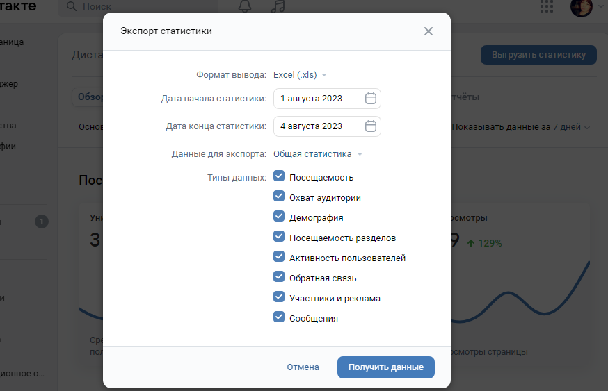The width and height of the screenshot is (608, 391).
Task: Click the label Дата конца статистики:
Action: (x=216, y=126)
